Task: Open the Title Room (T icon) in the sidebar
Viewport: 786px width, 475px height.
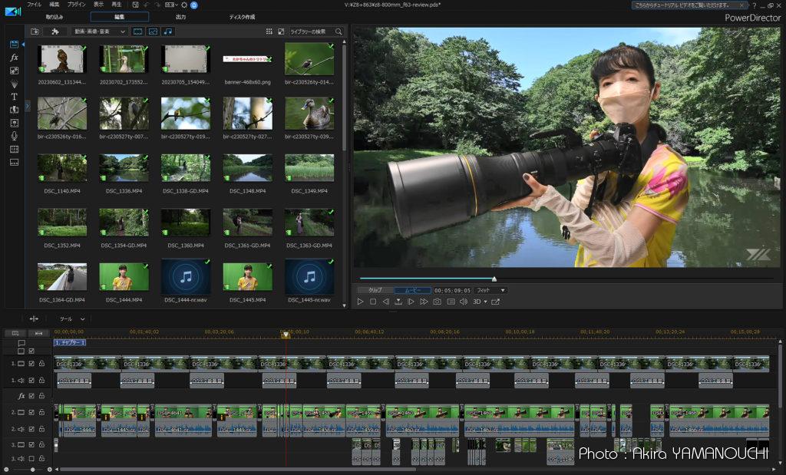Action: pos(14,97)
